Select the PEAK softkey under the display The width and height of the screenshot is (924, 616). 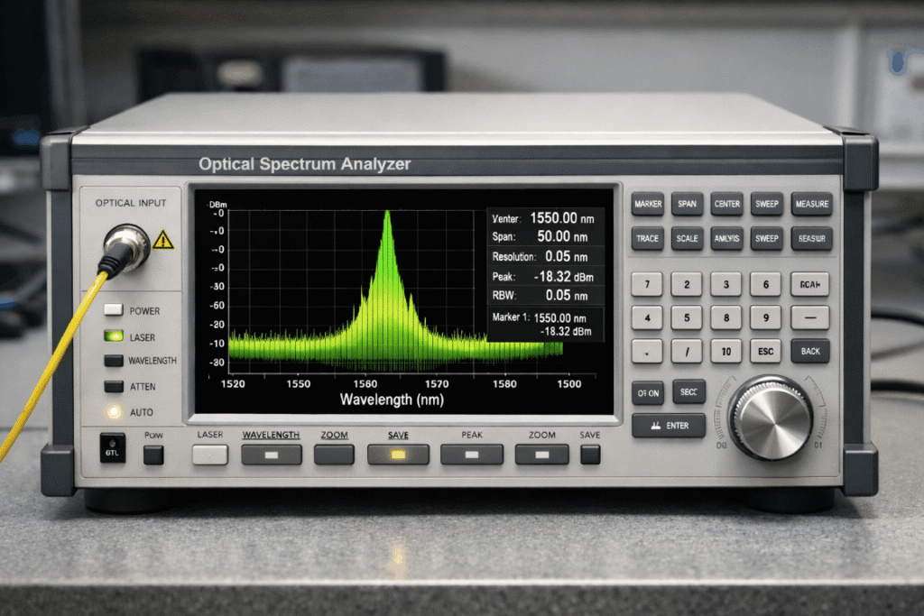click(x=472, y=455)
